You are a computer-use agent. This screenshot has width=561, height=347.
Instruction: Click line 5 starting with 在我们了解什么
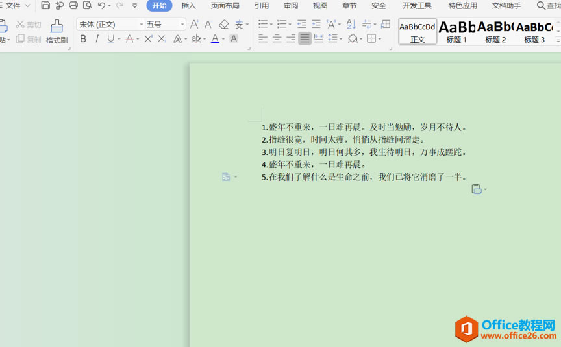[364, 177]
